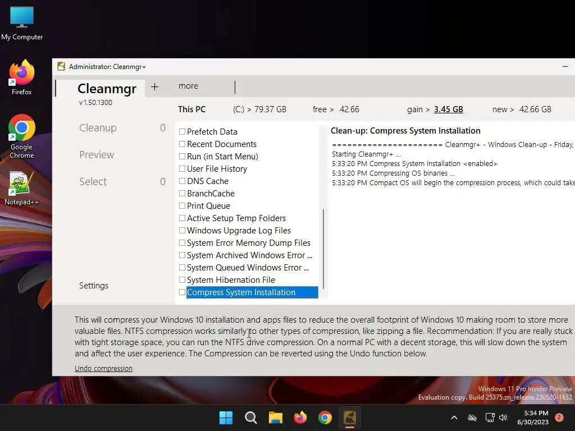The width and height of the screenshot is (575, 431).
Task: Click the Clean-up: Compress System Installation heading
Action: [405, 131]
